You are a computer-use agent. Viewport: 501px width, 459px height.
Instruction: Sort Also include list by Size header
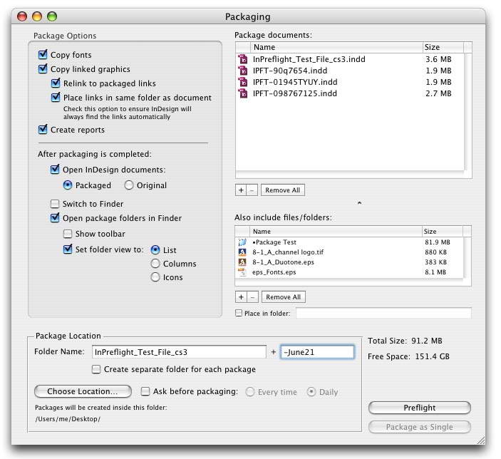click(443, 232)
